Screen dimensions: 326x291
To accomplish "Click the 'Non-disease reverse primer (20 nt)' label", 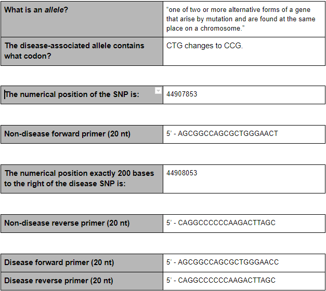I will [67, 223].
